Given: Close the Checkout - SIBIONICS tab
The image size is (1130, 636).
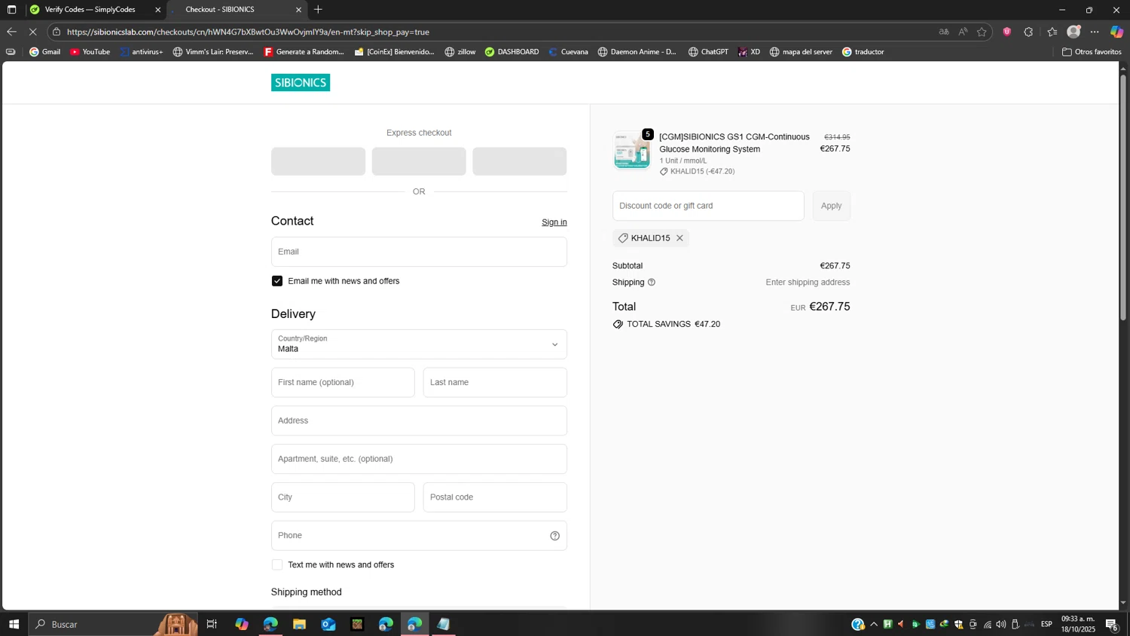Looking at the screenshot, I should click(298, 10).
